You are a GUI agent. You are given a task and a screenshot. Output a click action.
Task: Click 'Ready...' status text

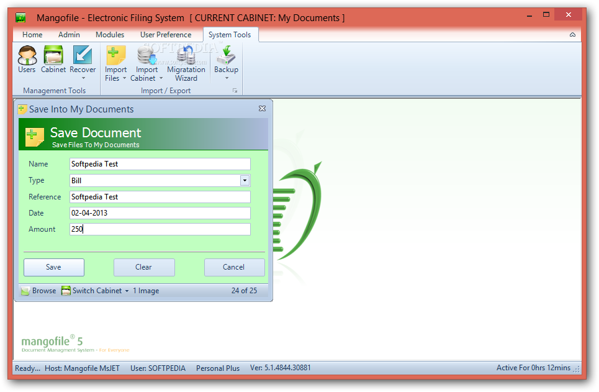coord(27,368)
